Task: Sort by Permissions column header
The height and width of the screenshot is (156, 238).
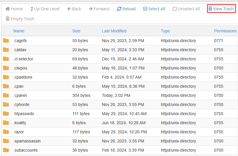Action: (225, 31)
